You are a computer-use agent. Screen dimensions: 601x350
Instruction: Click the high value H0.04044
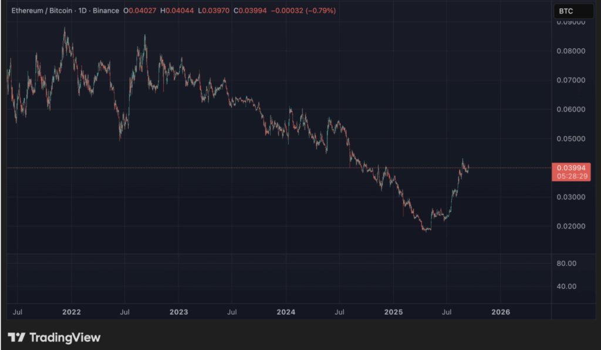click(177, 11)
